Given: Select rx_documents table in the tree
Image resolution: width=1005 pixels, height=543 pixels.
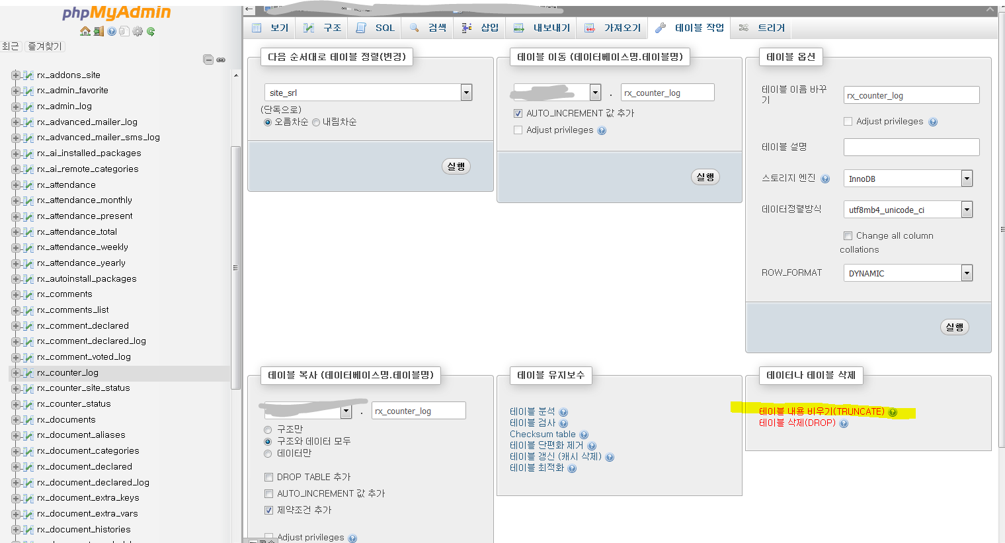Looking at the screenshot, I should (66, 420).
